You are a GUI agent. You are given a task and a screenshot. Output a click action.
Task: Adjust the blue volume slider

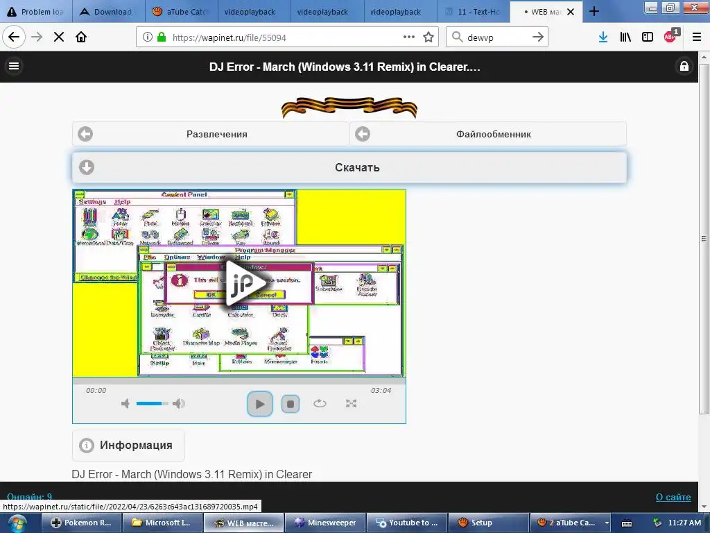(152, 403)
